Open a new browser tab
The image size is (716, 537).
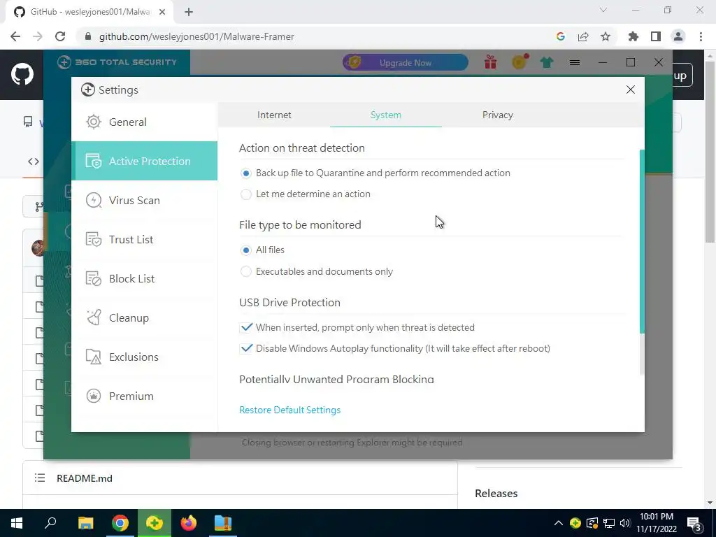point(189,13)
